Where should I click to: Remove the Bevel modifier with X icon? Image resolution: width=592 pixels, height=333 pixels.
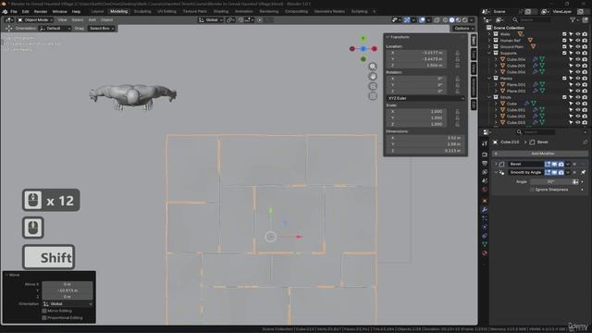click(x=574, y=165)
